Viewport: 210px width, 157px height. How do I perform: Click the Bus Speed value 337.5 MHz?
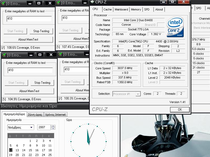pyautogui.click(x=125, y=77)
